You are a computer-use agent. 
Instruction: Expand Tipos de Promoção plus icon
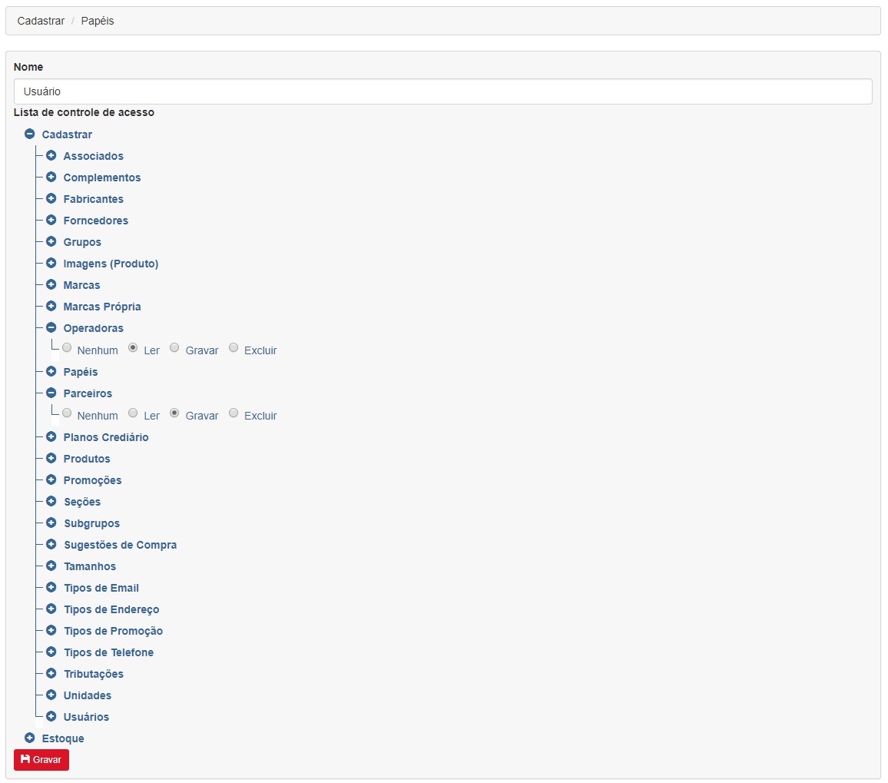pyautogui.click(x=51, y=631)
